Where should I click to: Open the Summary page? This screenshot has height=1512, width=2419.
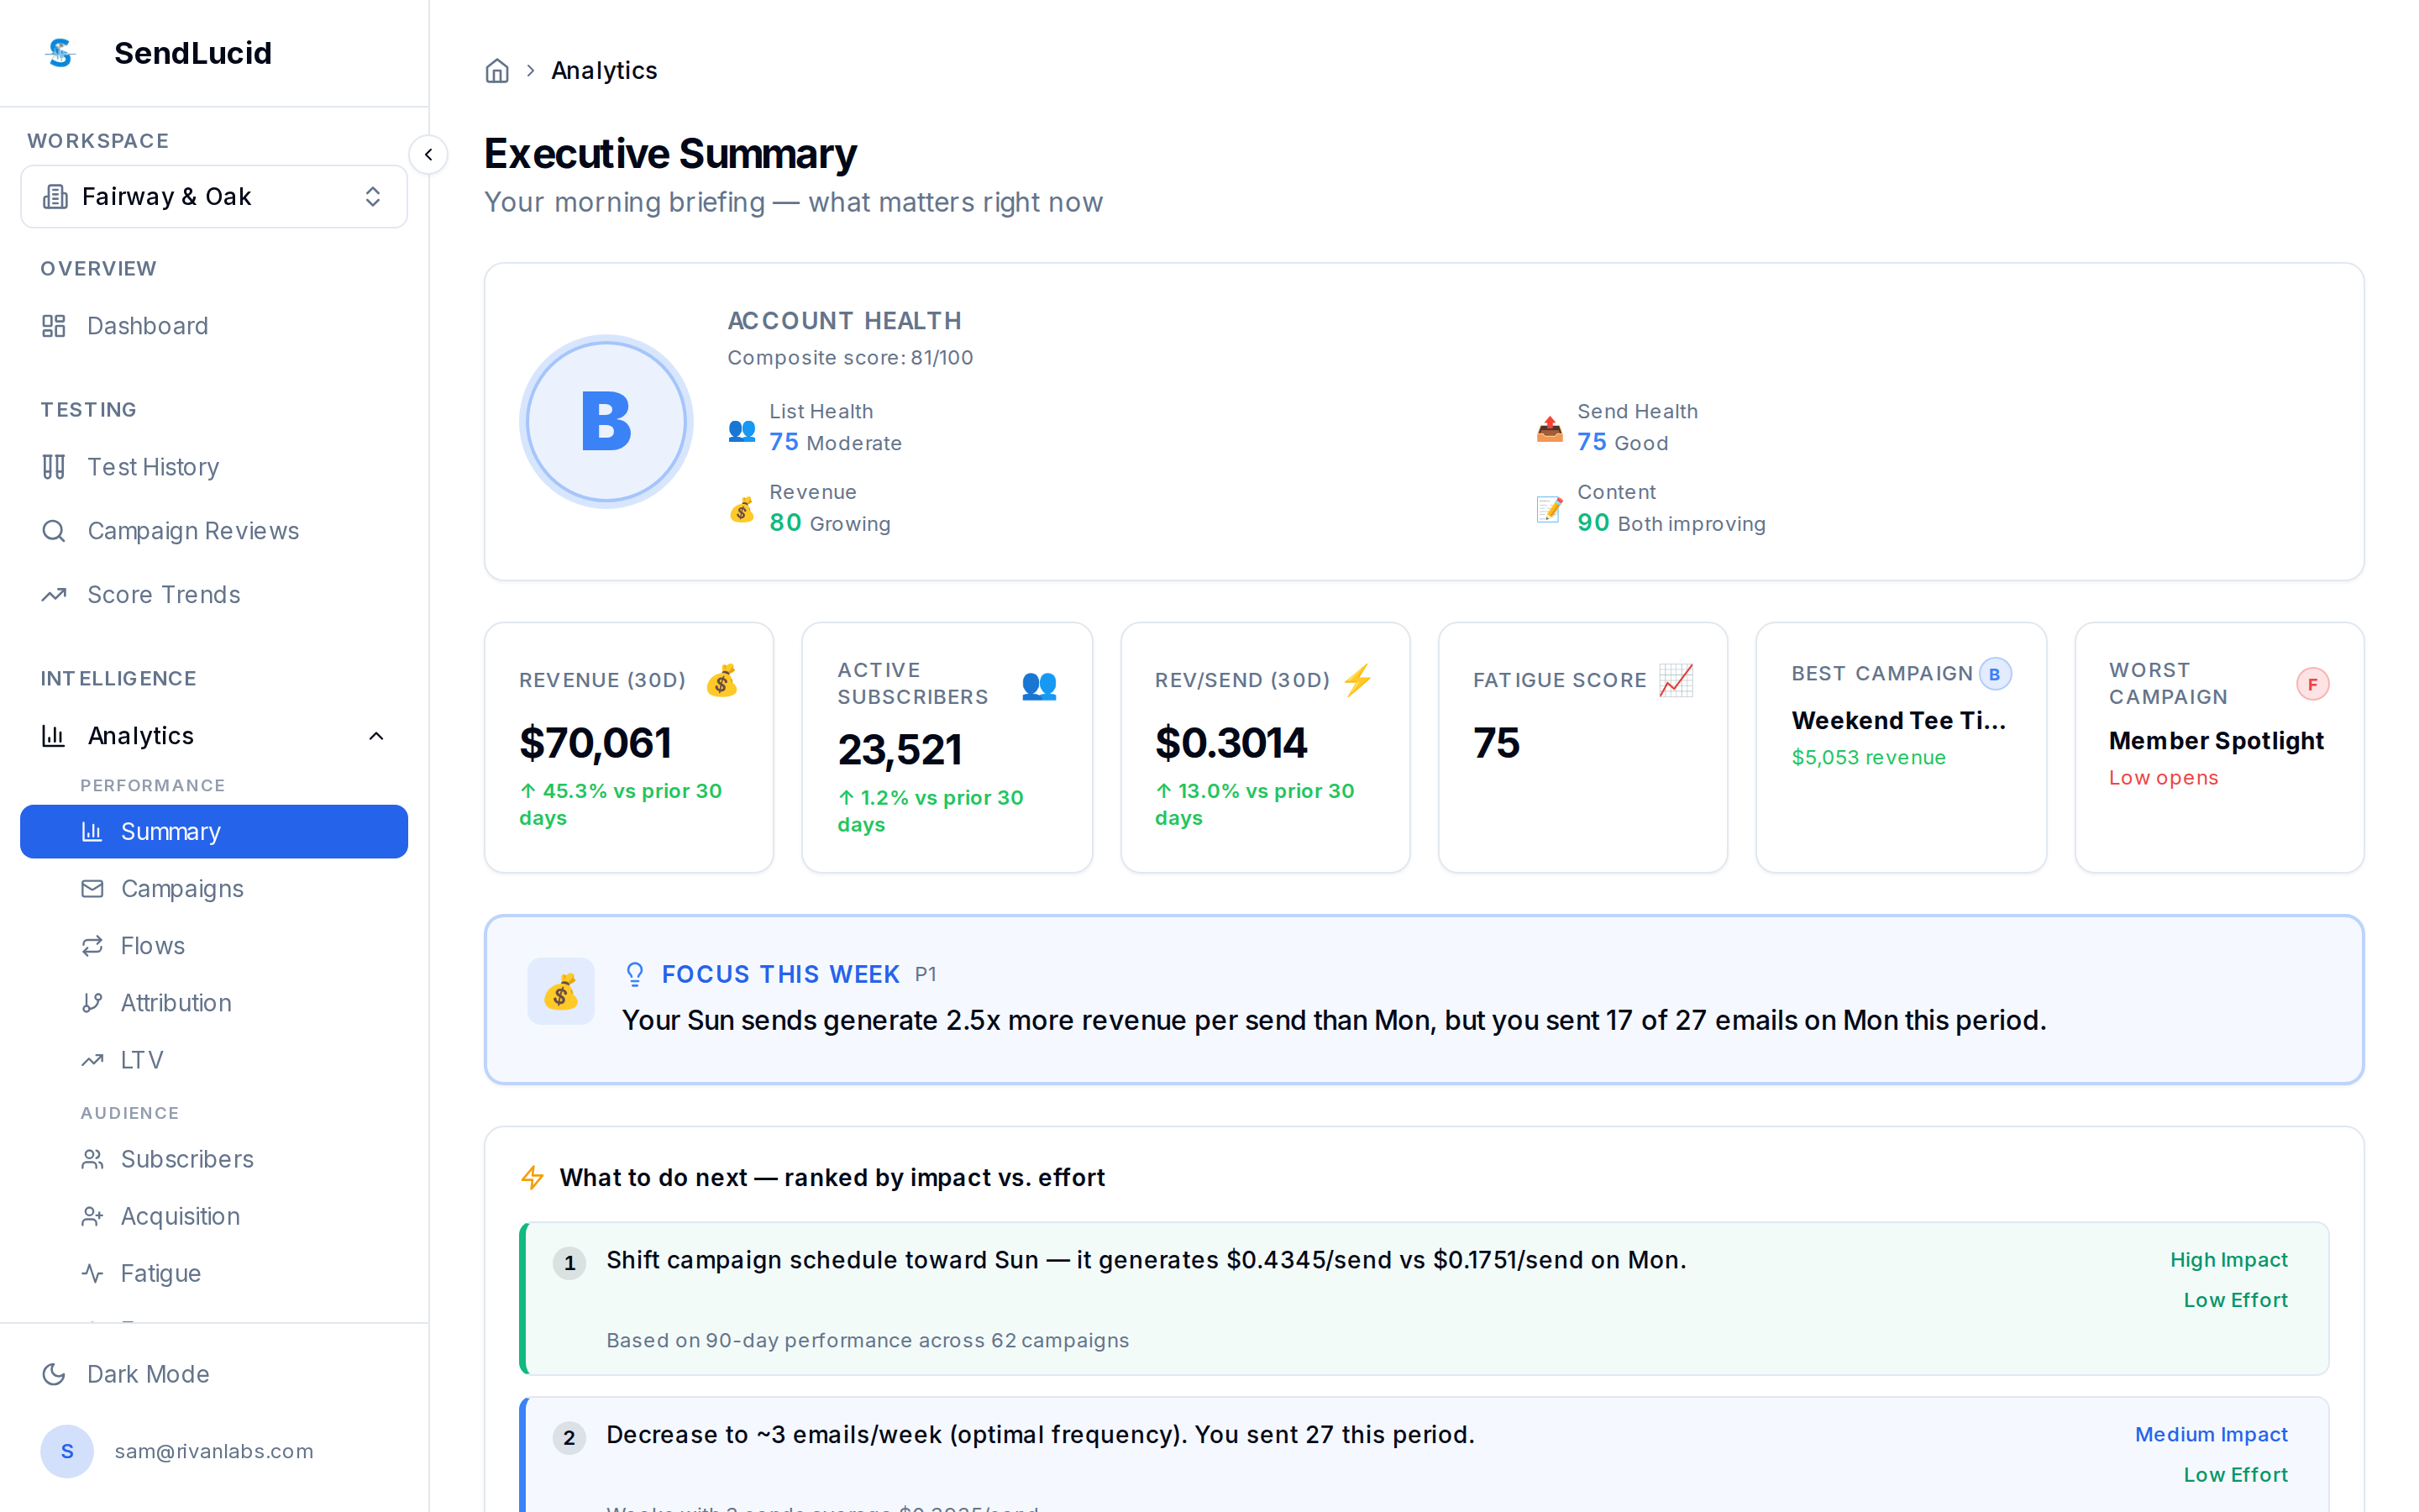tap(214, 832)
